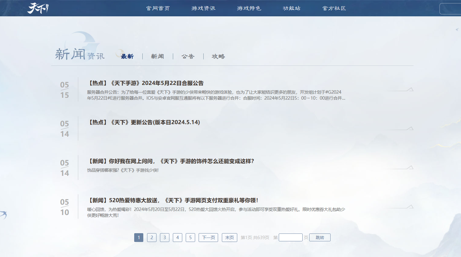Click the 末页 last page button
The width and height of the screenshot is (461, 257).
pos(229,238)
